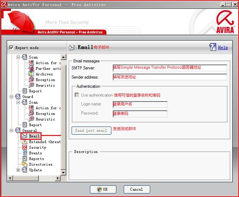Image resolution: width=239 pixels, height=197 pixels.
Task: Collapse the Scanner Scan tree node
Action: [x=18, y=57]
